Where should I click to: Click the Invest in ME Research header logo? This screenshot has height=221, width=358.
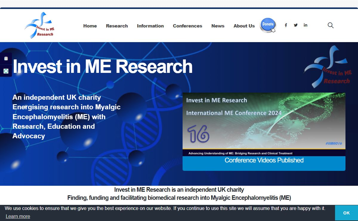click(x=39, y=25)
